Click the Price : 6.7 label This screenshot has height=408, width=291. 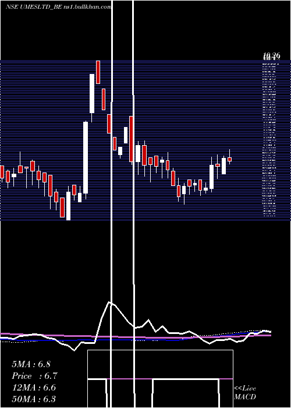point(34,376)
